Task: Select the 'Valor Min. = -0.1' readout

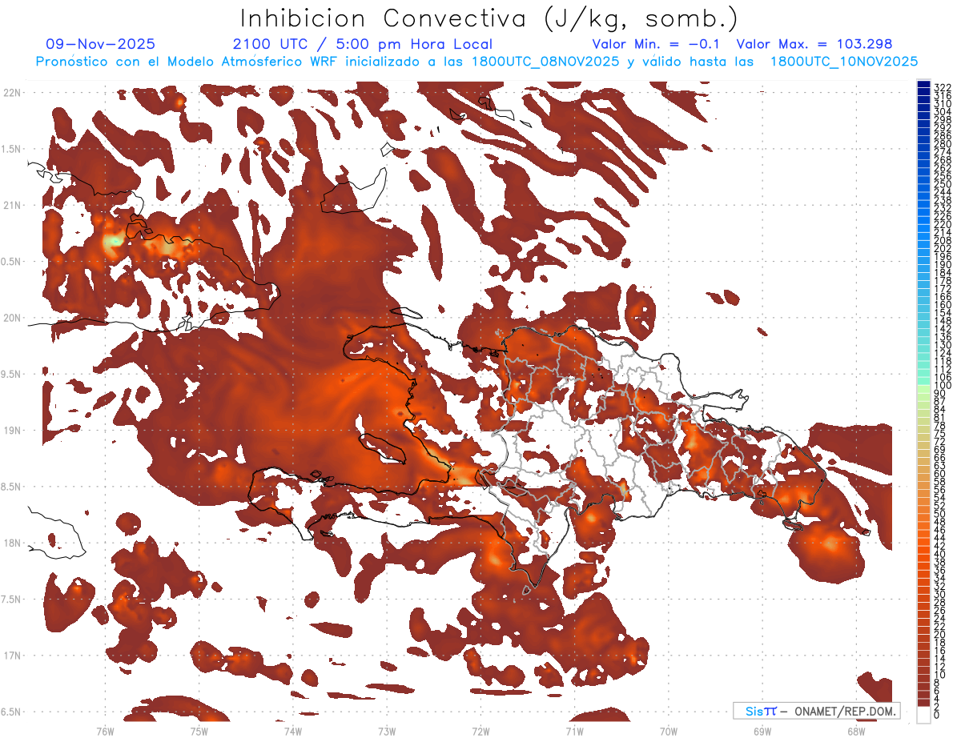Action: (657, 44)
